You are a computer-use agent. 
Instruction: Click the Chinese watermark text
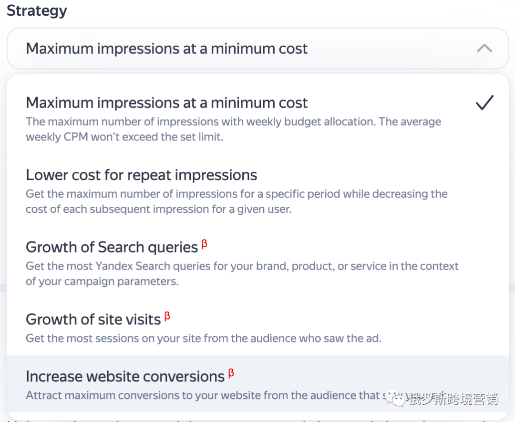tap(453, 398)
